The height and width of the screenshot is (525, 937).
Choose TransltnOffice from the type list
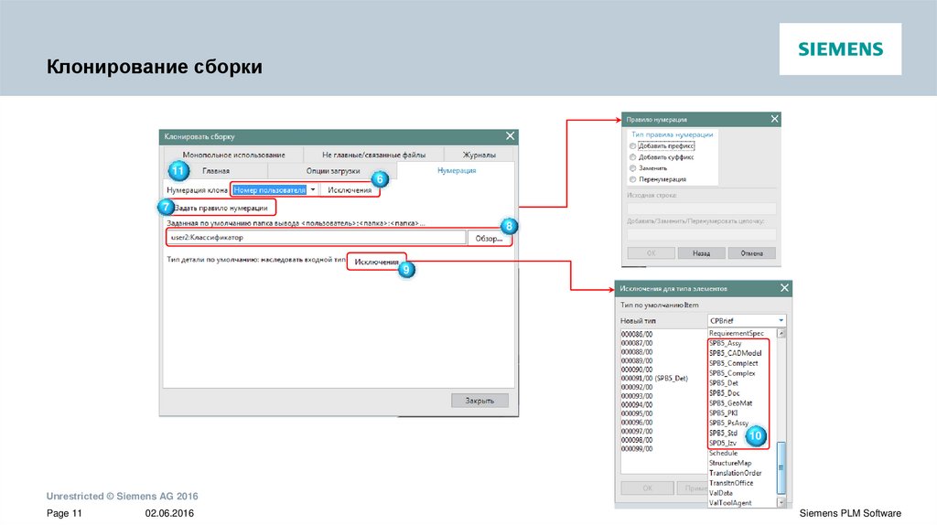[731, 483]
